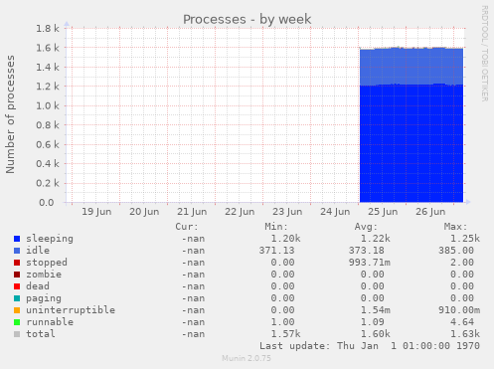Click the 'stopped' legend label
The height and width of the screenshot is (369, 494).
point(47,263)
